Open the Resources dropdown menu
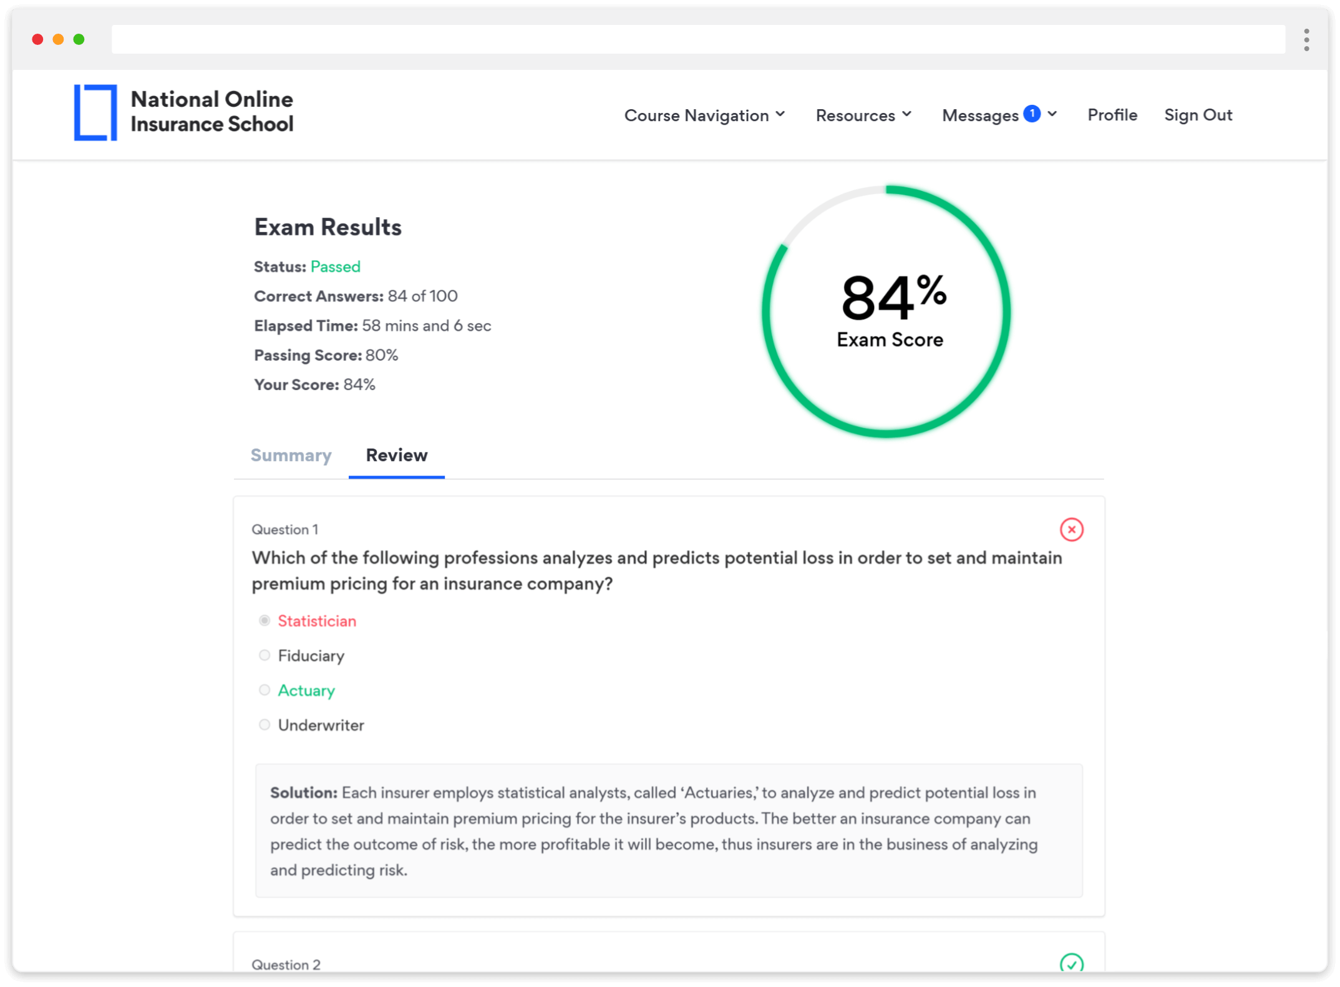 pos(863,115)
